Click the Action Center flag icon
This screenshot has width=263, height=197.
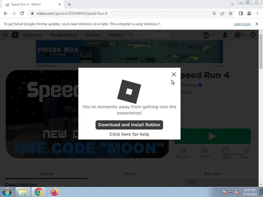point(225,192)
